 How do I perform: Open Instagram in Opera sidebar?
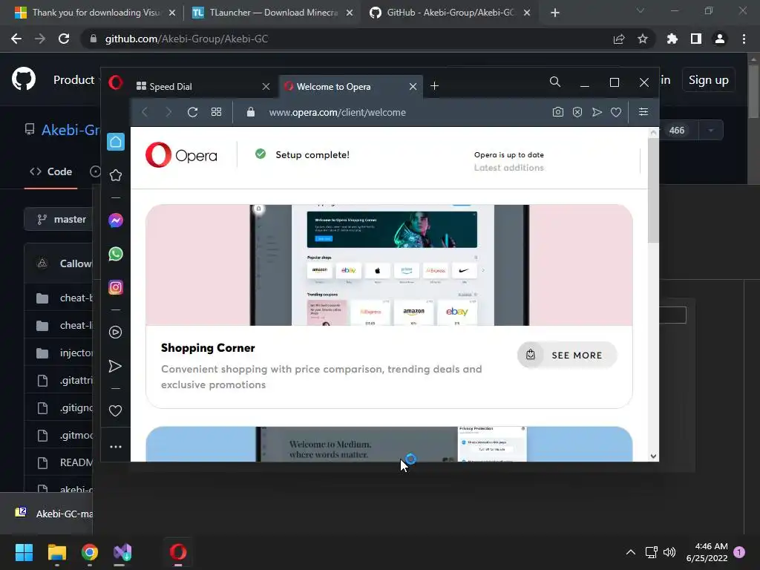(x=115, y=287)
